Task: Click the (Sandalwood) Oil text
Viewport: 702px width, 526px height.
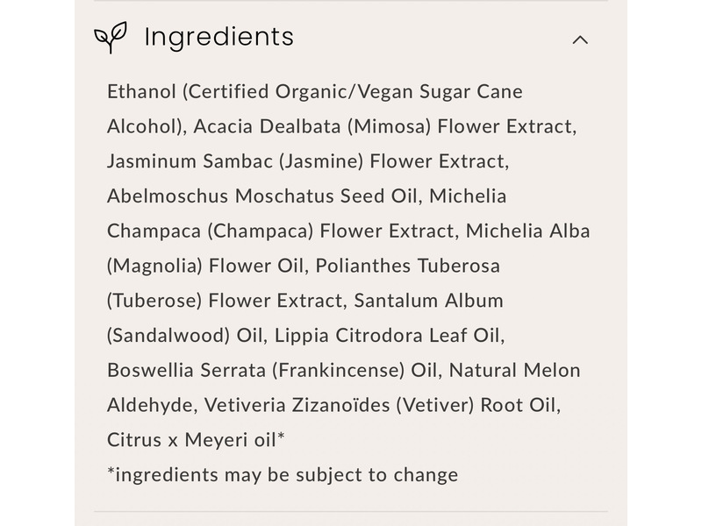Action: point(187,336)
